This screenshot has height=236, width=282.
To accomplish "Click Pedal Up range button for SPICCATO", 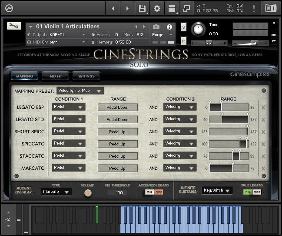I will [x=118, y=144].
